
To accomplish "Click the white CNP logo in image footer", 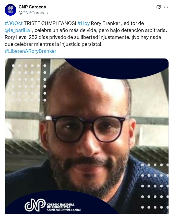I will pyautogui.click(x=35, y=205).
